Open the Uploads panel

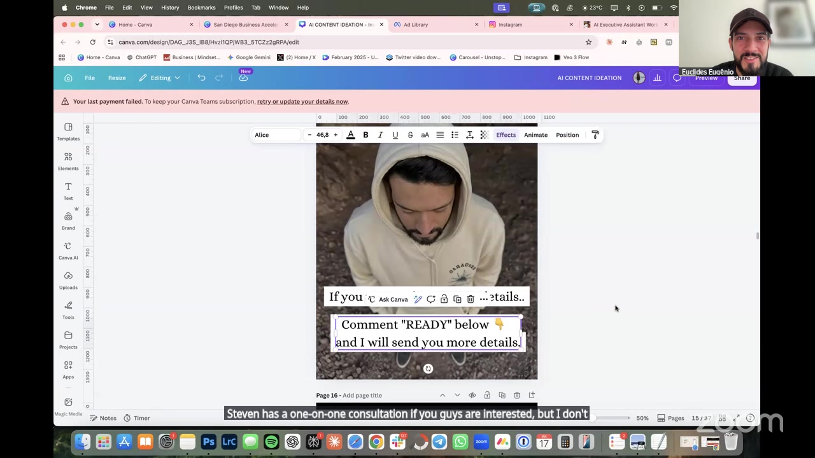coord(68,281)
